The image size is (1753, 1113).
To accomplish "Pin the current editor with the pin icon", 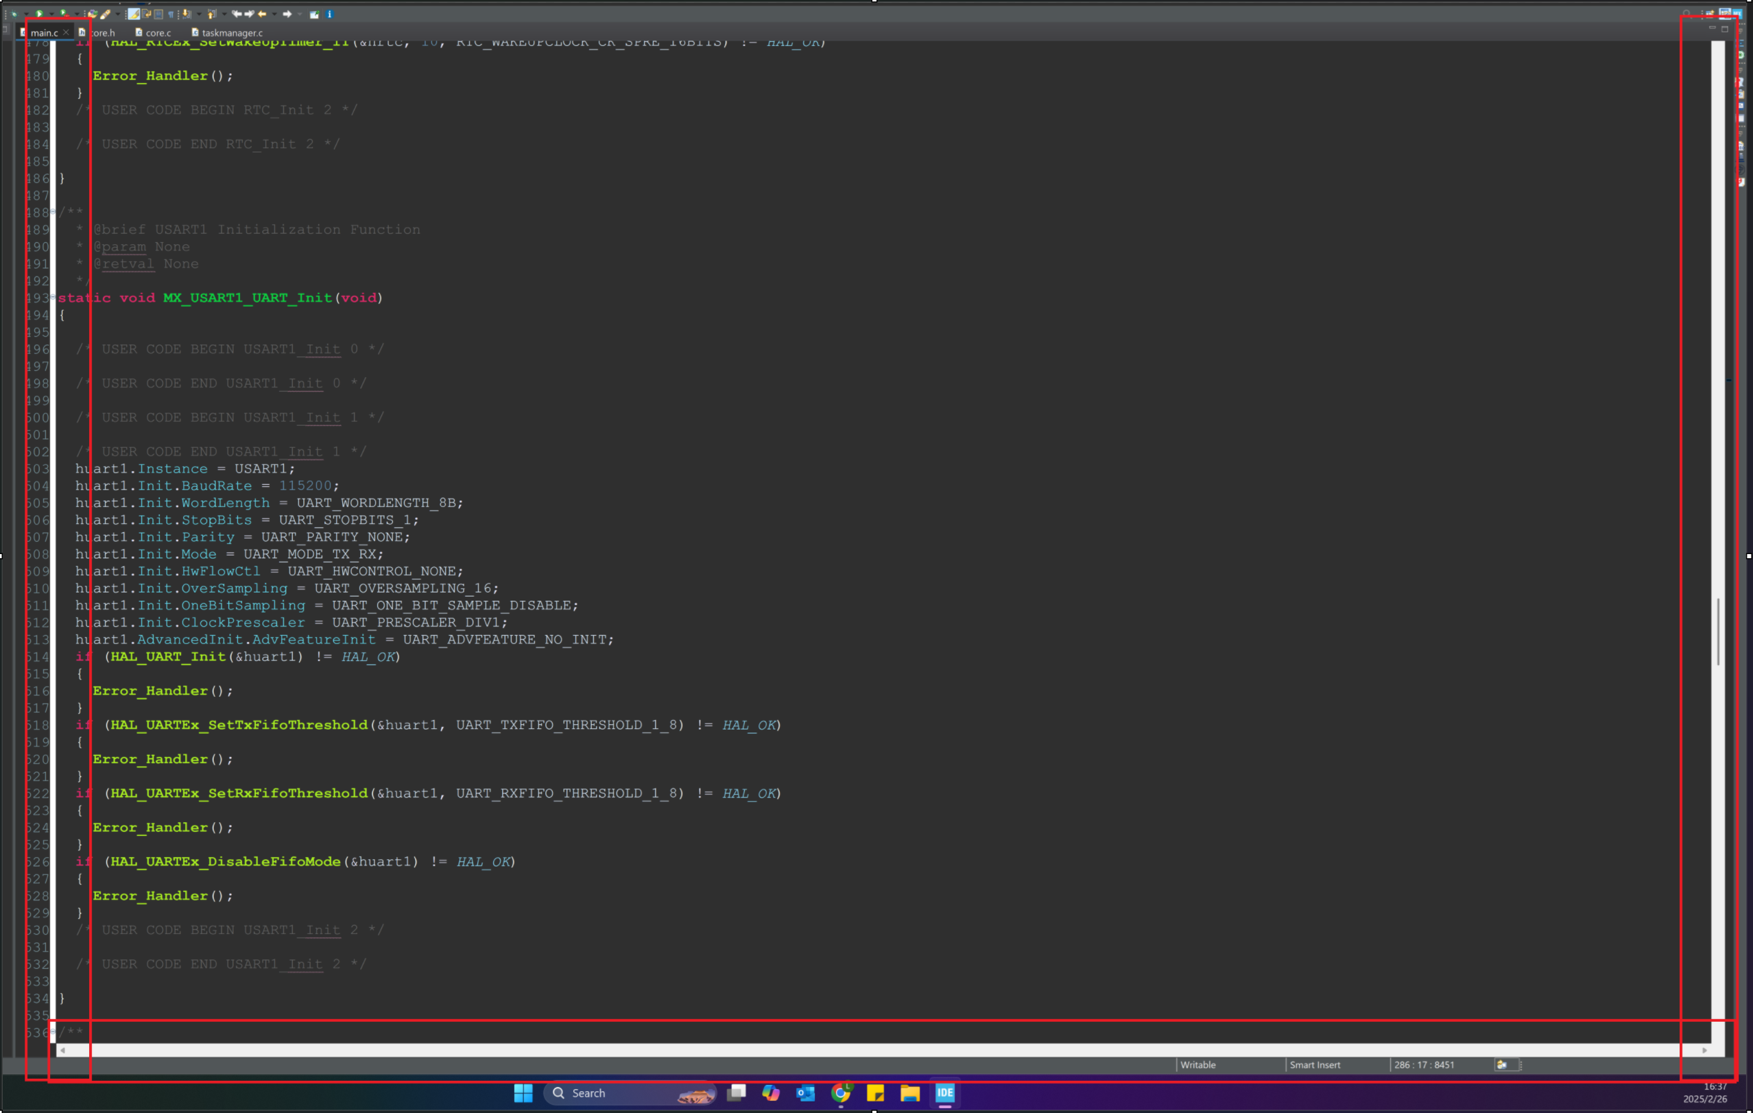I will coord(316,14).
